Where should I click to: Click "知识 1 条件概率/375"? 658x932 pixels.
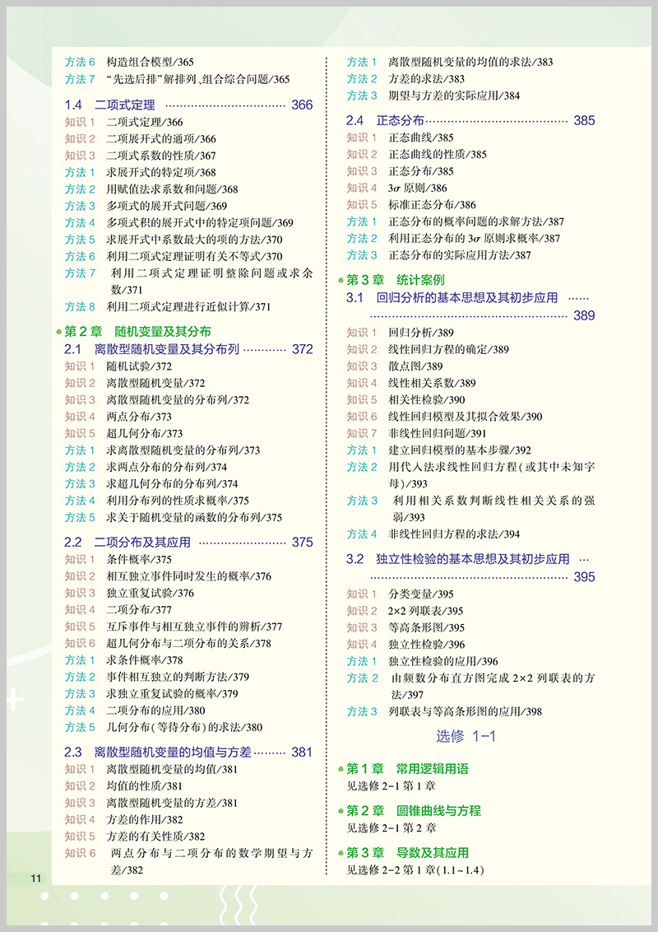118,559
